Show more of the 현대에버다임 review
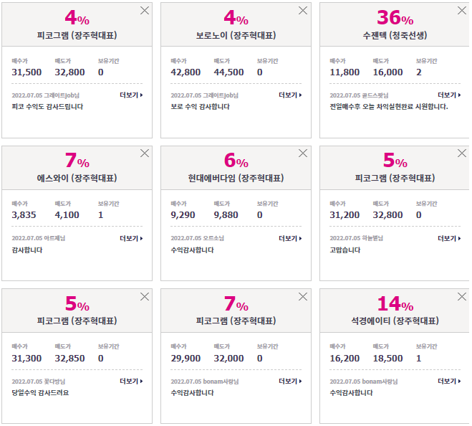Image resolution: width=472 pixels, height=426 pixels. (290, 239)
